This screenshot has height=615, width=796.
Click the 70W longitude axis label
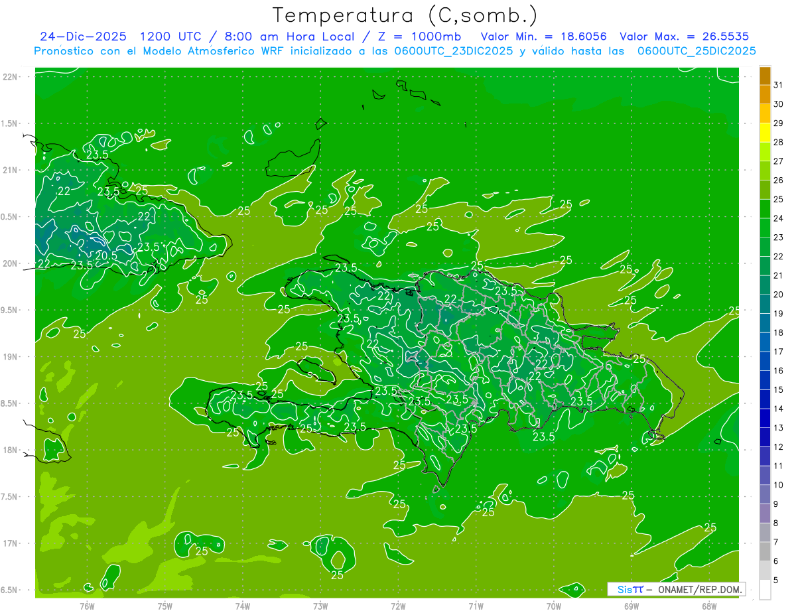pyautogui.click(x=554, y=605)
